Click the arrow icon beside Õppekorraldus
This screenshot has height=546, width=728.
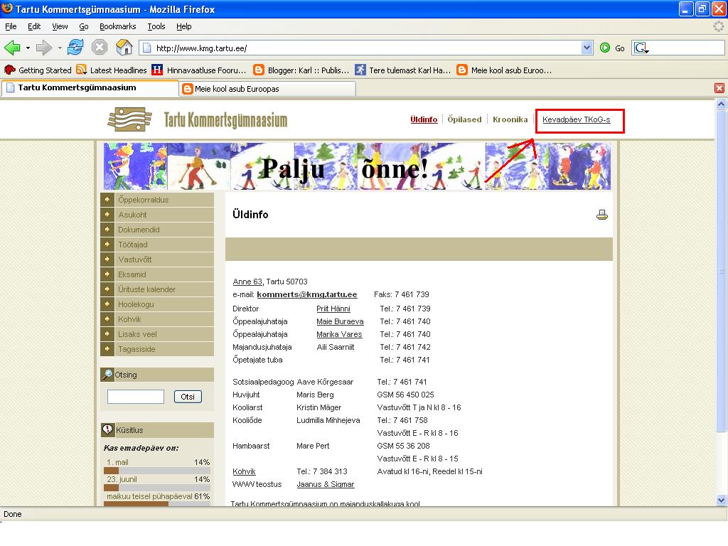(x=107, y=200)
